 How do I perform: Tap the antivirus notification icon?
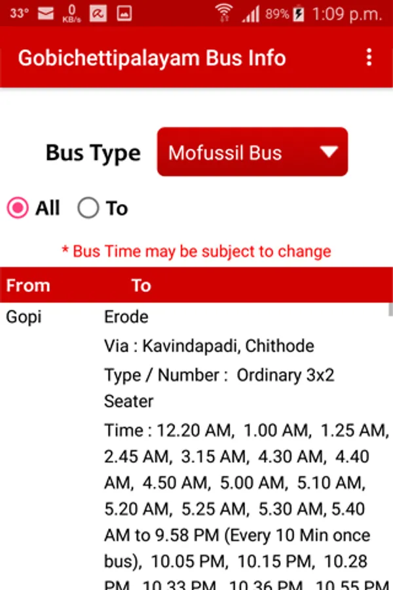98,14
